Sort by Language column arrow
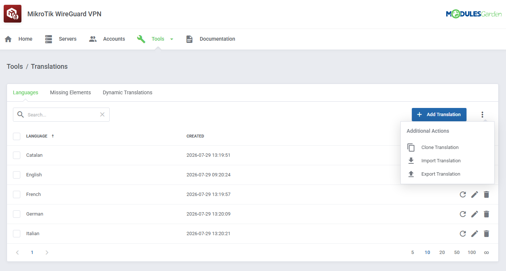This screenshot has height=271, width=506. click(x=52, y=136)
